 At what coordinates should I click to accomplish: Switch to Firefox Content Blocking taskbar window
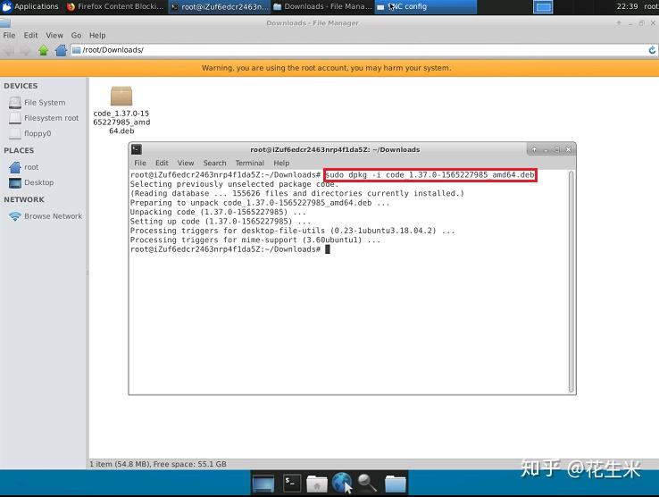click(x=115, y=7)
